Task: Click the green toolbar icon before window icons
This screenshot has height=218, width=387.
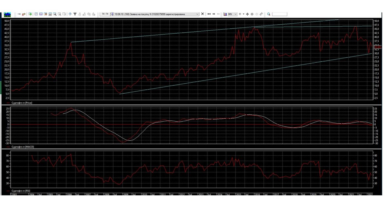Action: pos(30,14)
